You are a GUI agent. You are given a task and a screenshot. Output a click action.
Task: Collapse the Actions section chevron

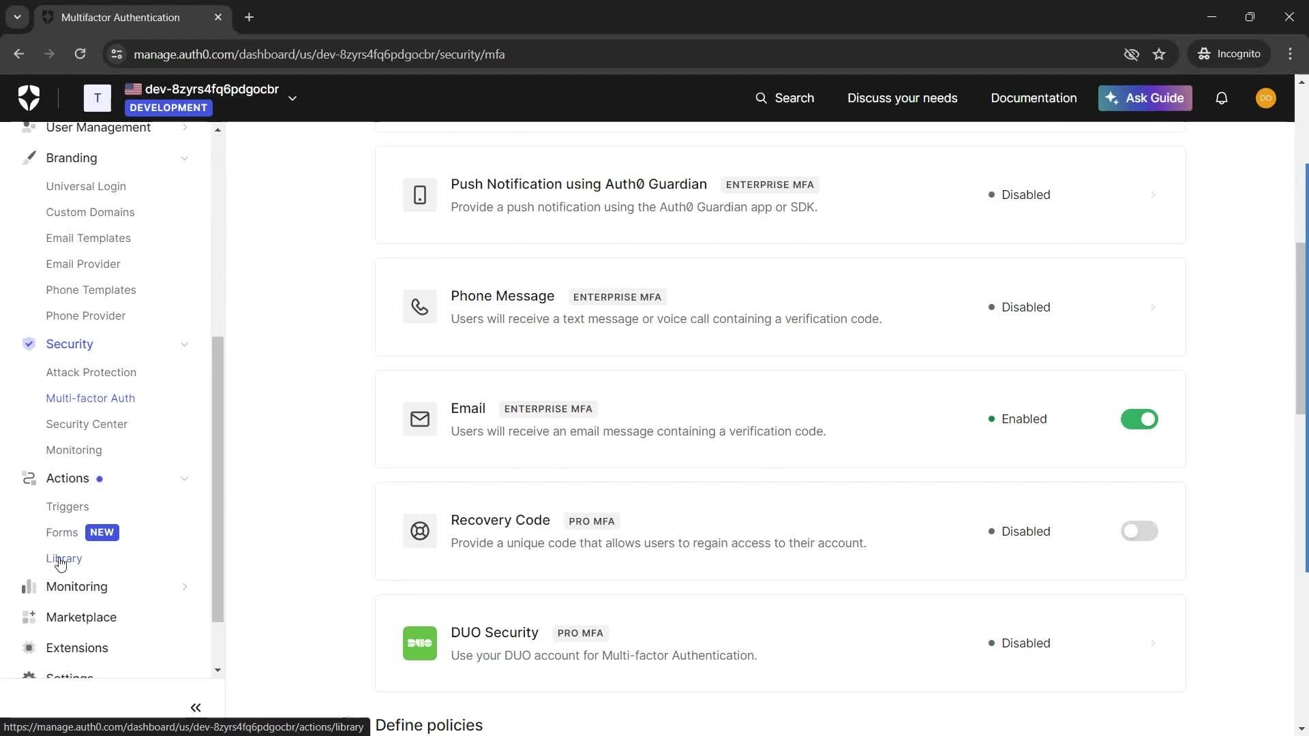[184, 478]
